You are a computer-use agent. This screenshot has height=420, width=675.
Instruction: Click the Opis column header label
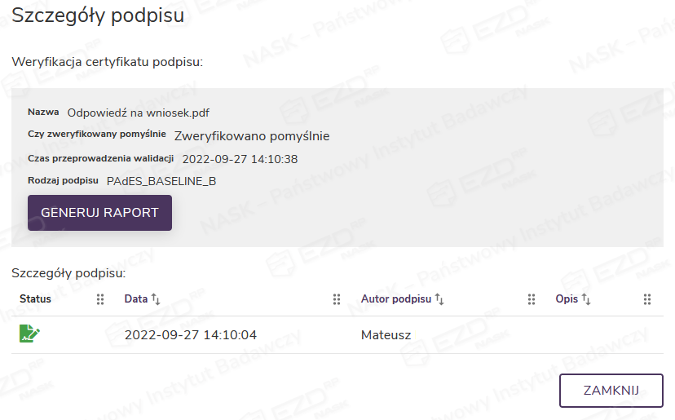[x=567, y=299]
